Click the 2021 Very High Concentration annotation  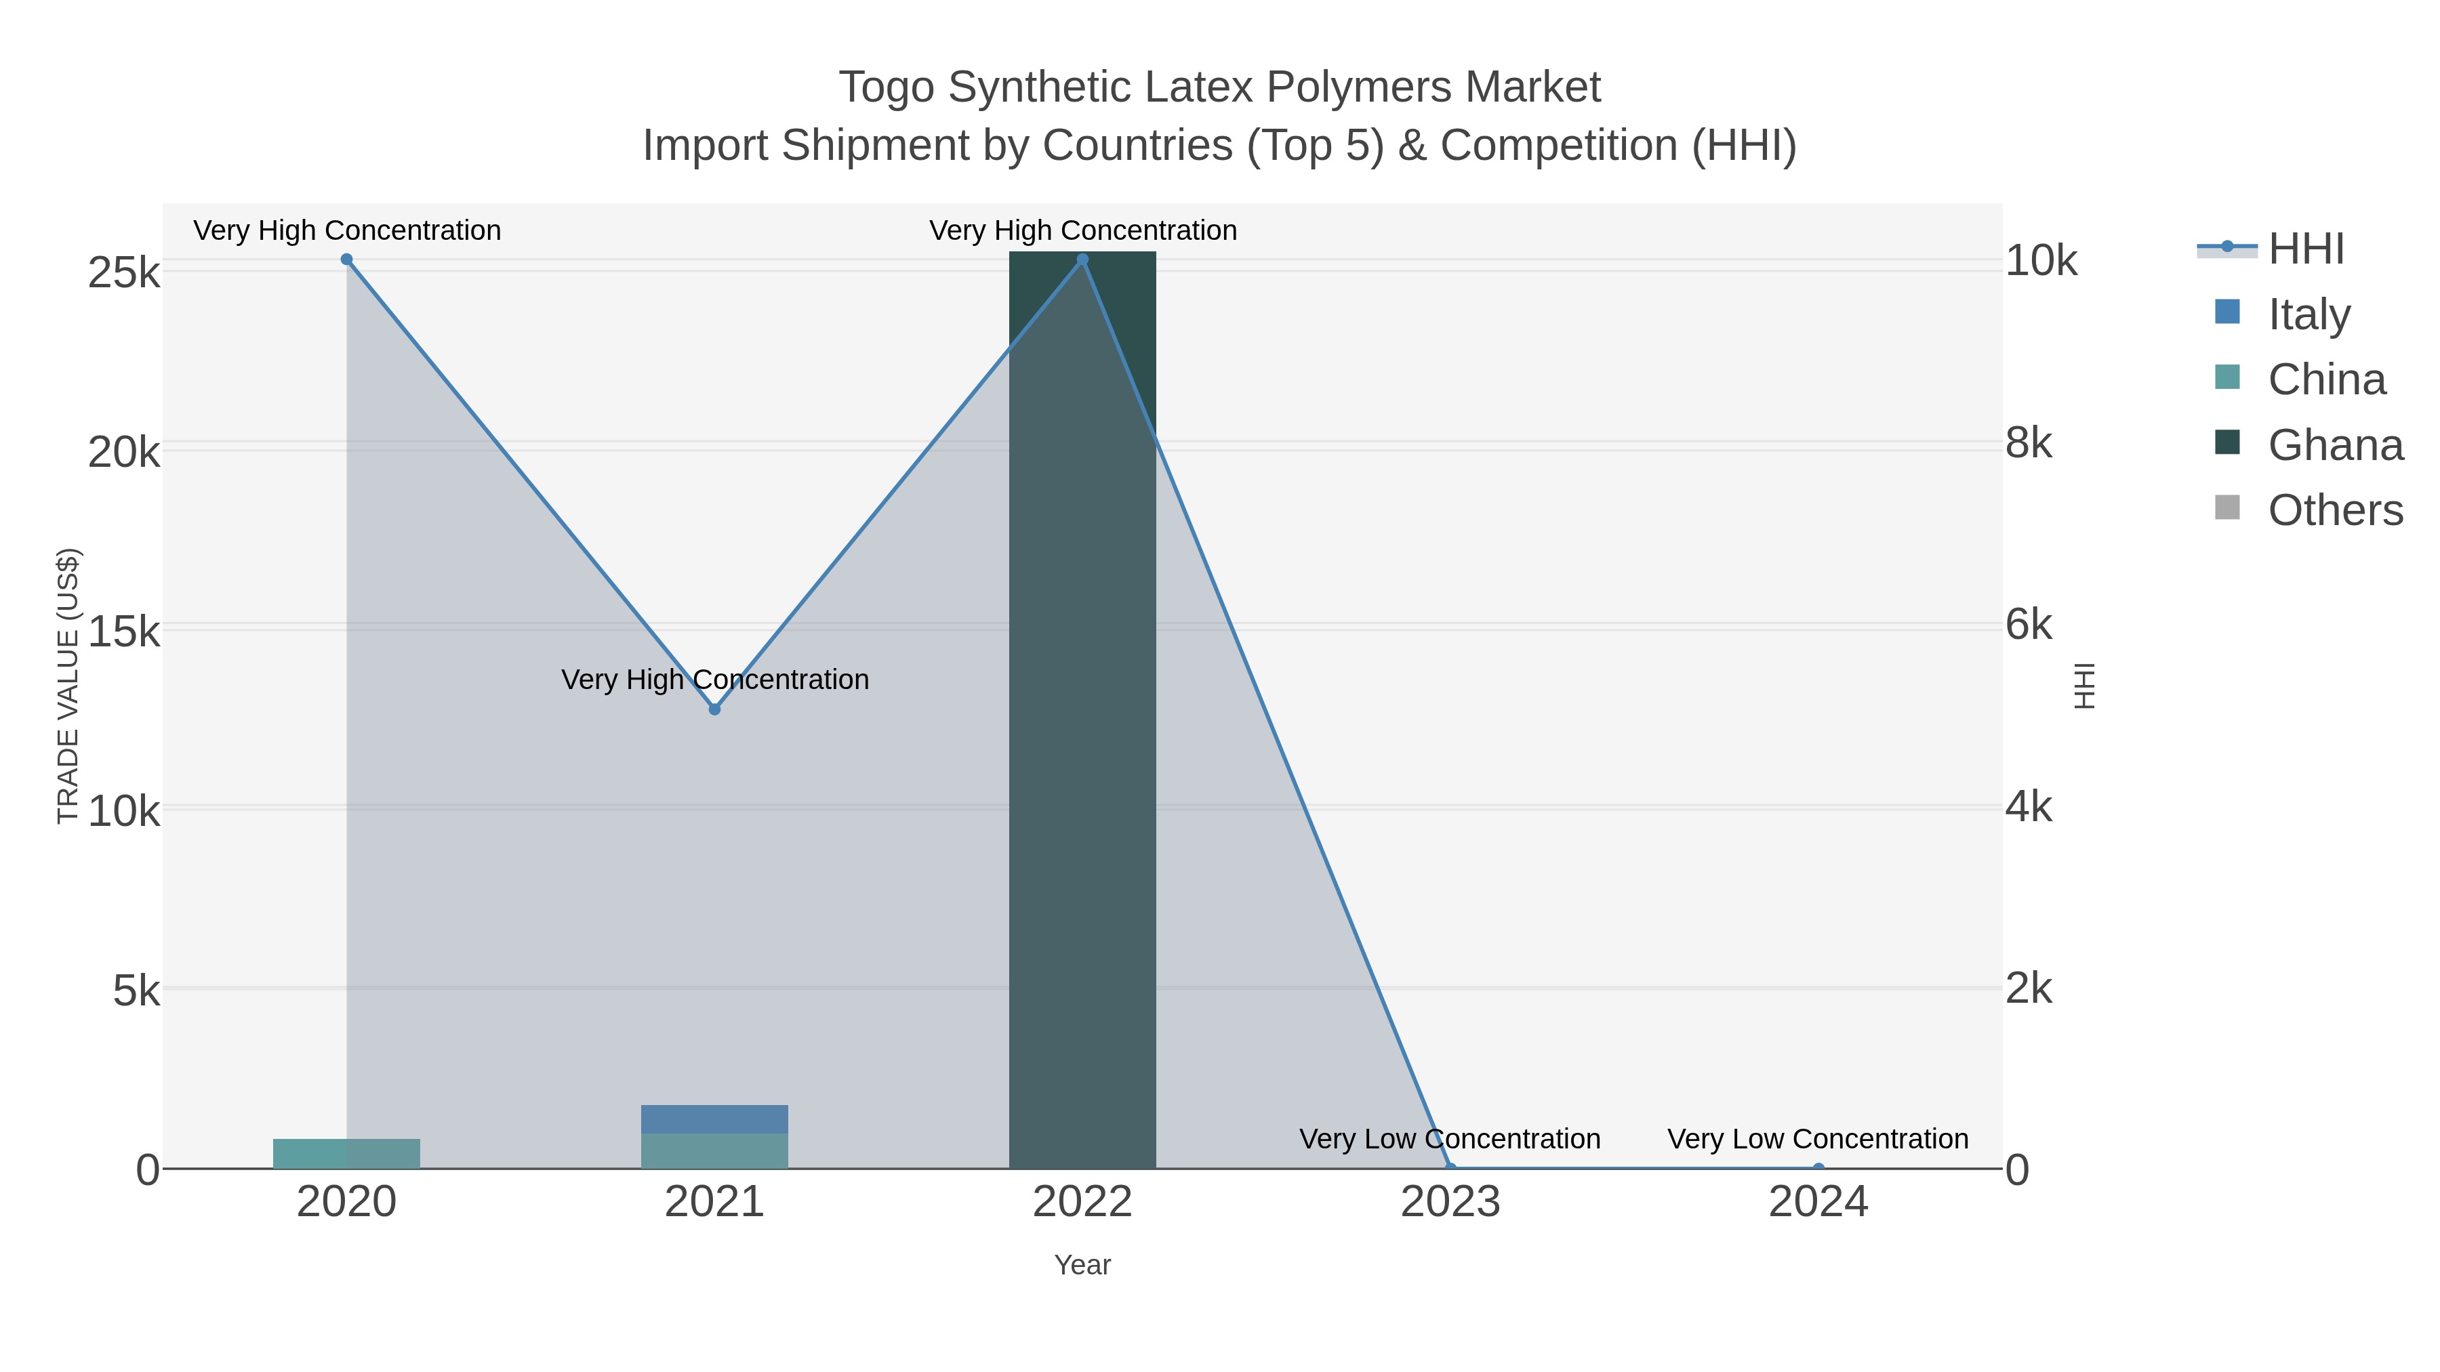715,679
